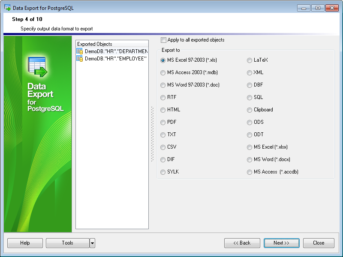Select PDF output format
Viewport: 343px width, 257px height.
coord(163,123)
